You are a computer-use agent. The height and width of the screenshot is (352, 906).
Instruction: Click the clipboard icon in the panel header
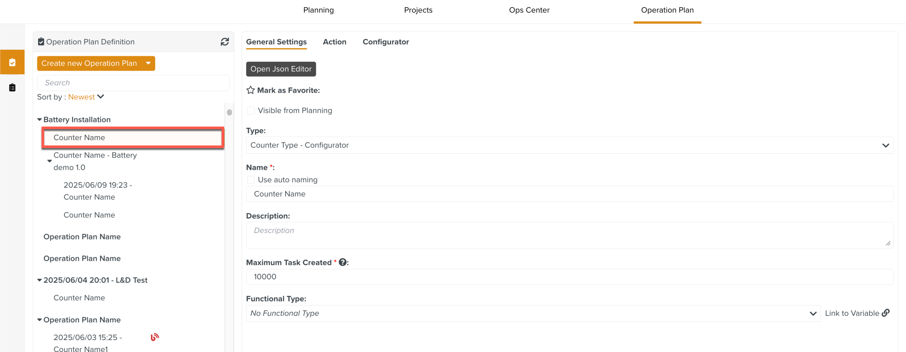[41, 42]
